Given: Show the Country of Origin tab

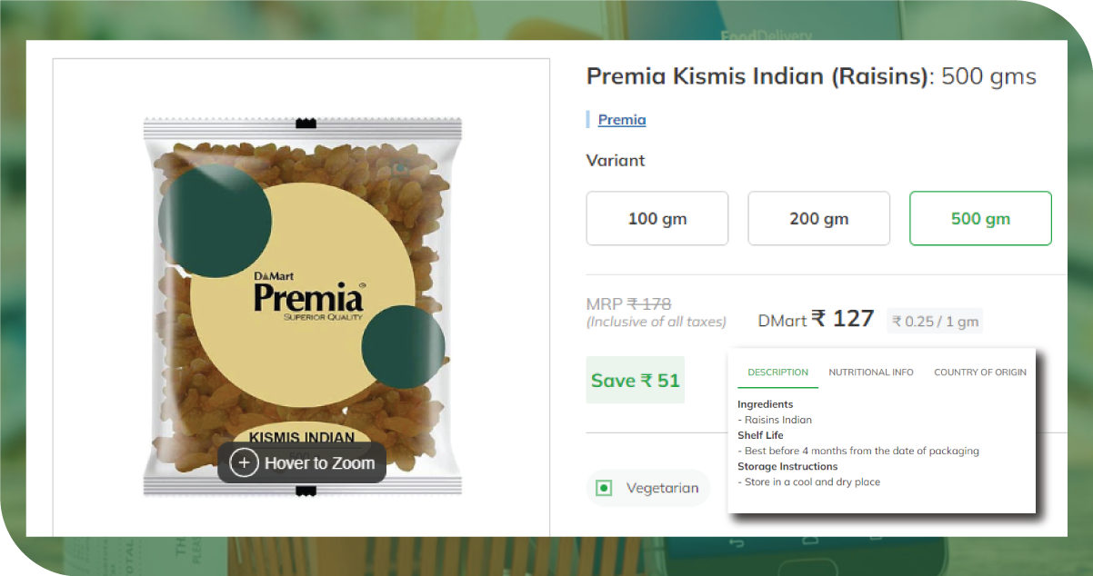Looking at the screenshot, I should 980,372.
